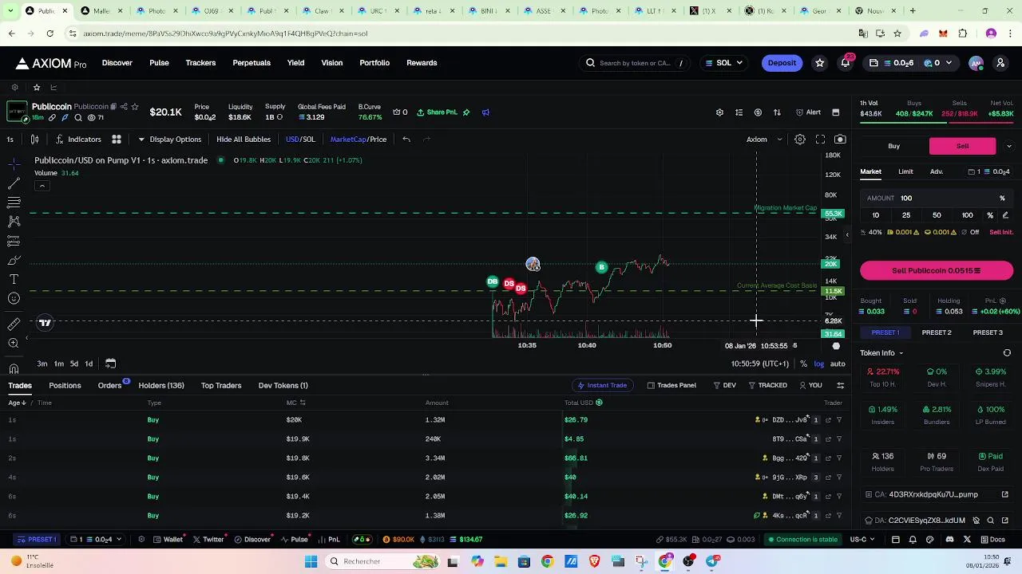Open the Pulse navigation tab
This screenshot has width=1022, height=574.
[159, 63]
